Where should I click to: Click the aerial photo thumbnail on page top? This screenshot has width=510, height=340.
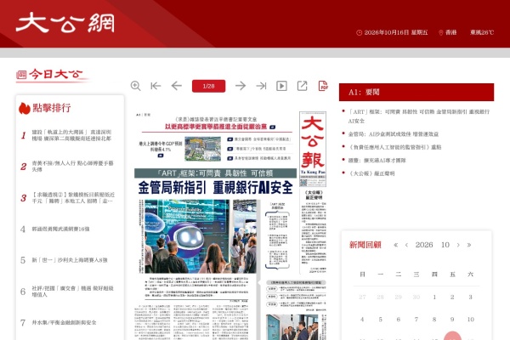[x=202, y=149]
